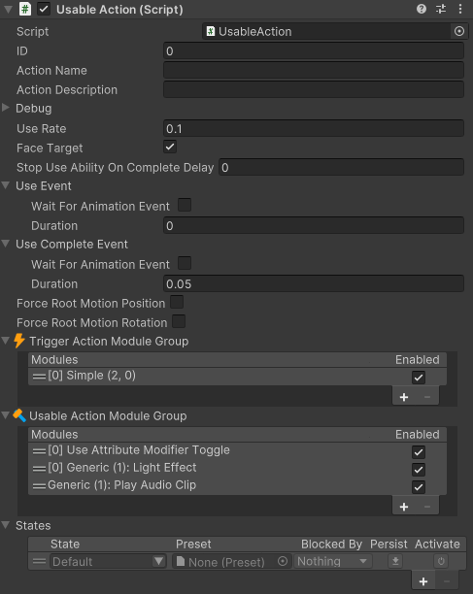Add a module to Trigger Action Module Group
Viewport: 473px width, 594px height.
[404, 397]
